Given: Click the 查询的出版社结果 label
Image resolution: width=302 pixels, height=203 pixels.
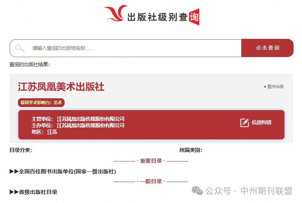Looking at the screenshot, I should (x=30, y=64).
